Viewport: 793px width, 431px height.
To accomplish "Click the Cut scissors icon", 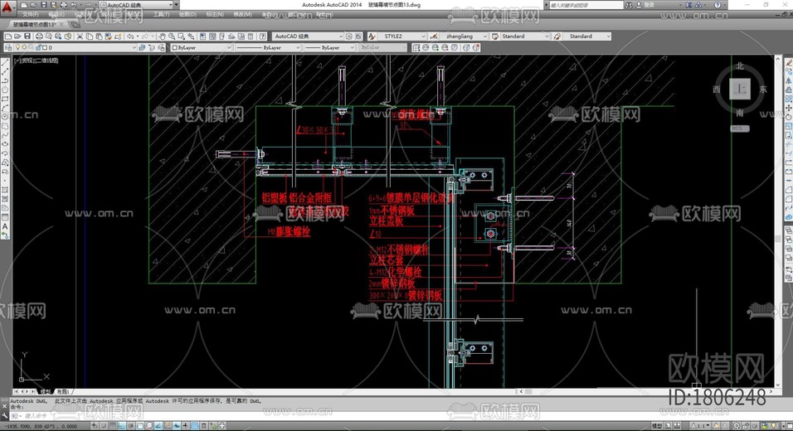I will tap(80, 36).
